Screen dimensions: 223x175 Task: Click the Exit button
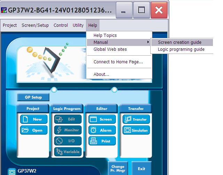point(141,169)
